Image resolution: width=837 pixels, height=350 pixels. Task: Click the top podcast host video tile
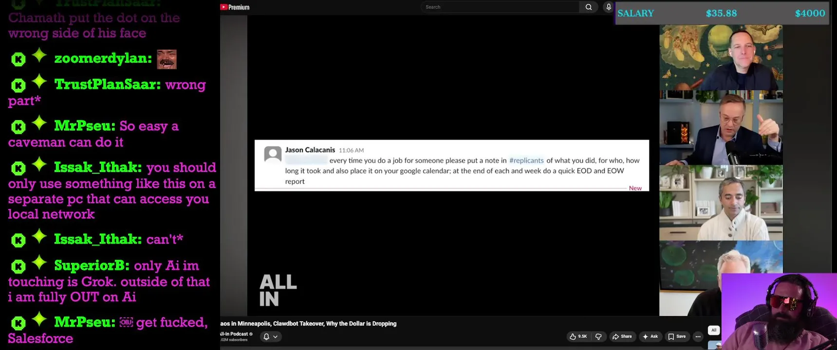[x=721, y=57]
